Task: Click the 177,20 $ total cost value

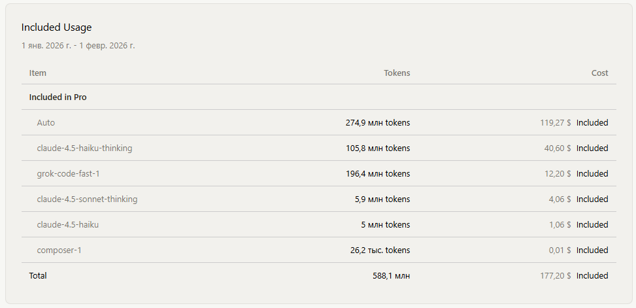Action: coord(556,276)
